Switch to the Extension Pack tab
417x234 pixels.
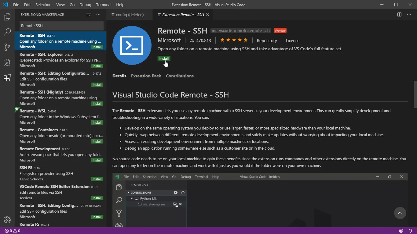(146, 76)
